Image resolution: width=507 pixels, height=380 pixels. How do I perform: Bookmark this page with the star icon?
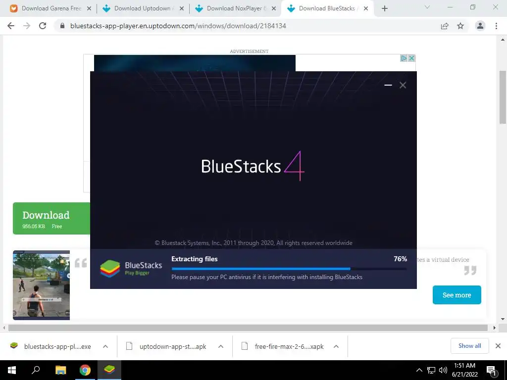[460, 26]
